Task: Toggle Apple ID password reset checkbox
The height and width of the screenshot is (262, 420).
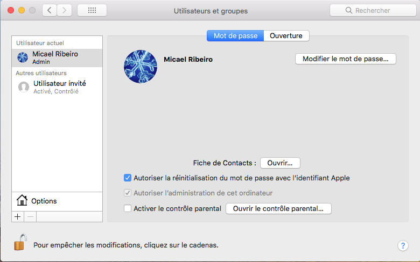Action: [128, 178]
